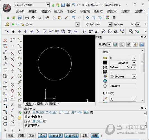Expand the layer 0 dropdown in toolbar

coord(77,25)
